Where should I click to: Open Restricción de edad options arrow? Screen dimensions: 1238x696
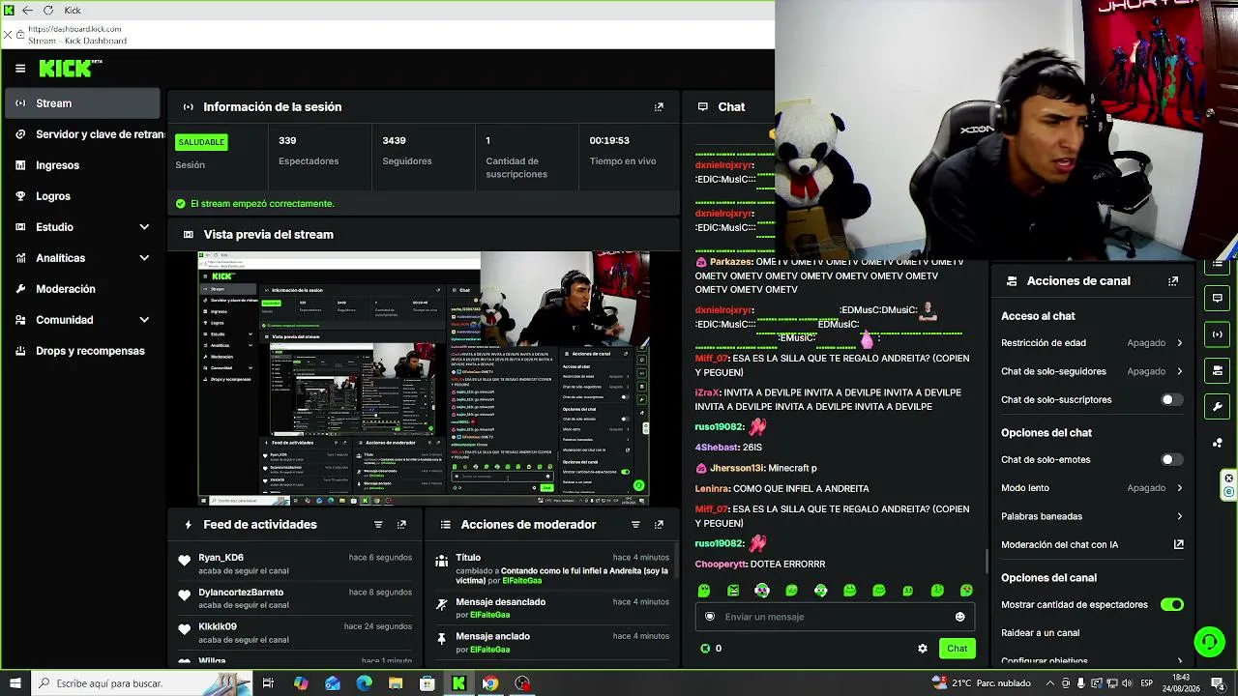point(1179,343)
